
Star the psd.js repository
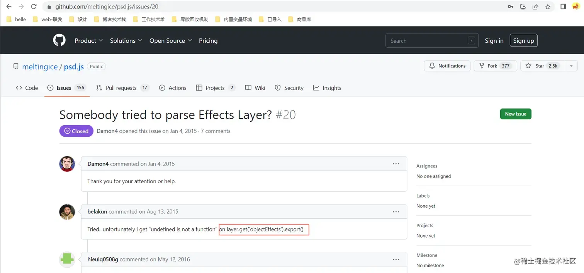[542, 66]
